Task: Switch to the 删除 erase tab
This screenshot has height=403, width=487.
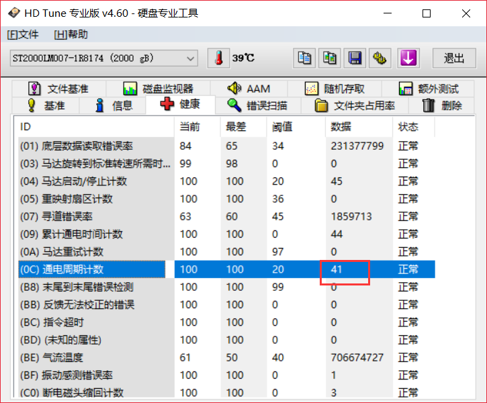Action: (441, 105)
